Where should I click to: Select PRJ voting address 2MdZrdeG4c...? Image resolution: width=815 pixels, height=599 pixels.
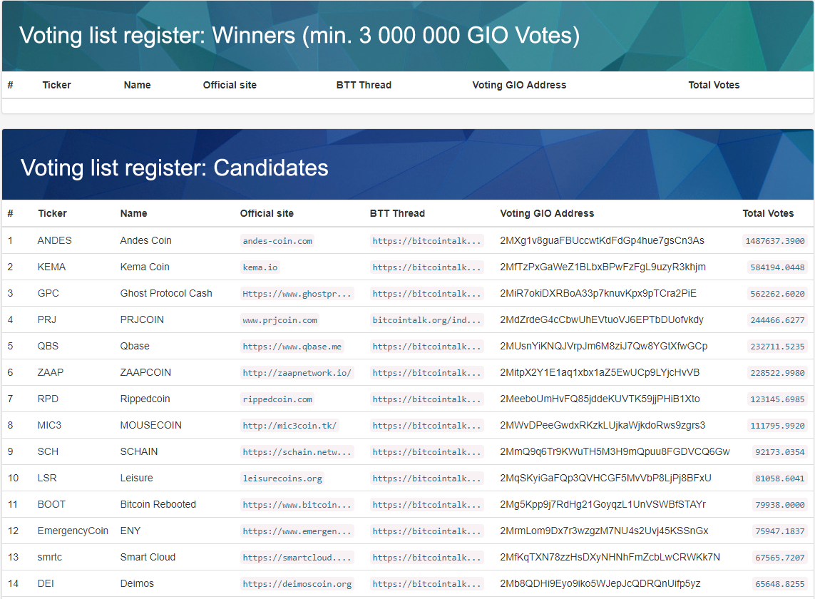coord(602,319)
